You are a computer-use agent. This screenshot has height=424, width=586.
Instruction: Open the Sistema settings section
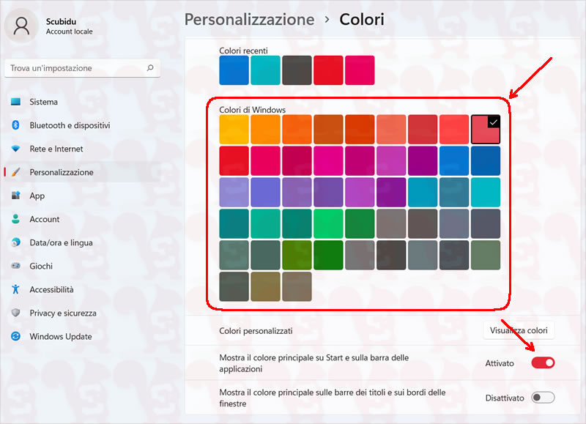coord(82,102)
